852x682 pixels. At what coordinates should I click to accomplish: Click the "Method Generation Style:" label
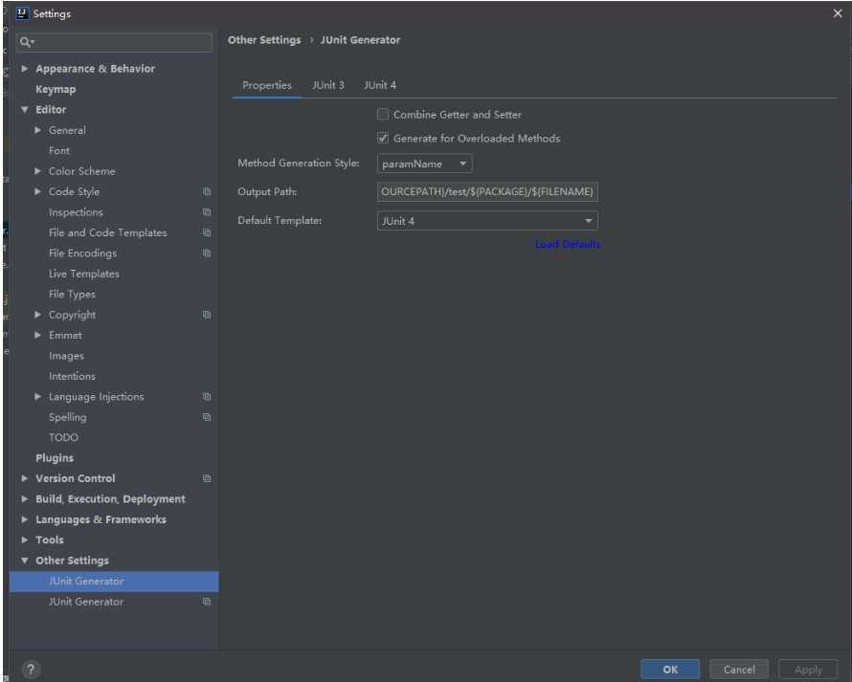(x=299, y=163)
